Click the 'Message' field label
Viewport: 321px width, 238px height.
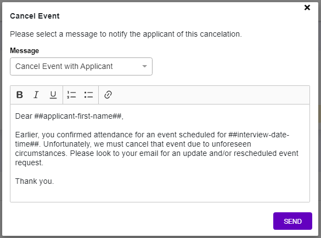24,51
